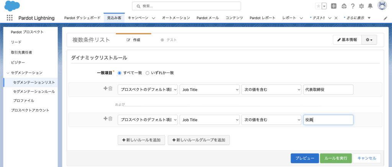392x167 pixels.
Task: Expand the さらに表示 menu
Action: click(x=369, y=18)
